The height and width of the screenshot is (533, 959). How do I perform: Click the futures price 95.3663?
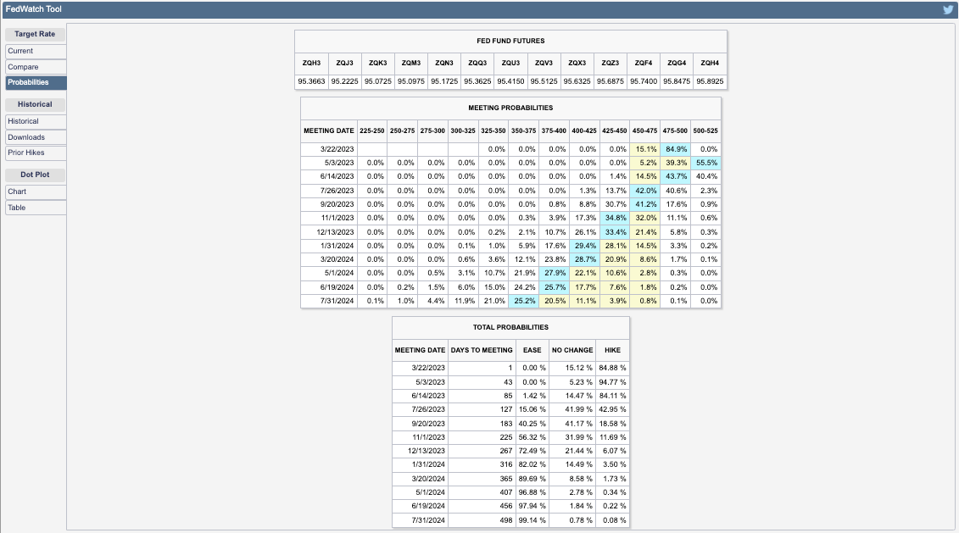coord(311,81)
